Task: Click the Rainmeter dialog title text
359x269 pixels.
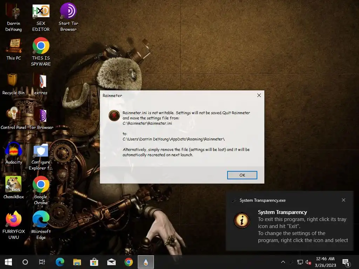Action: (x=112, y=96)
